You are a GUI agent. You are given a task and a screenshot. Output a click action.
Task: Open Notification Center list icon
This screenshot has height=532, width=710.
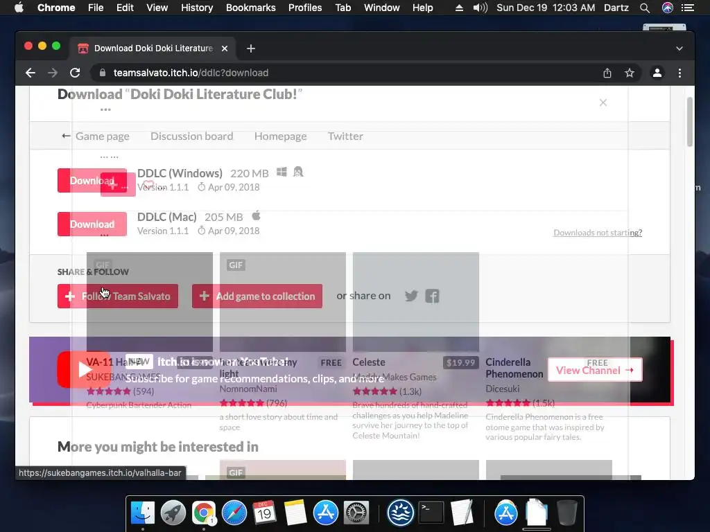tap(688, 8)
